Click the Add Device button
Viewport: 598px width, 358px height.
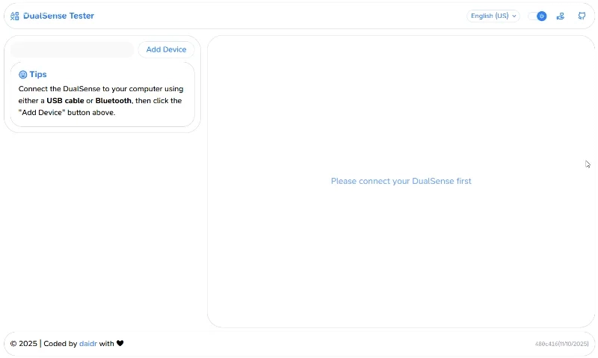pyautogui.click(x=166, y=49)
